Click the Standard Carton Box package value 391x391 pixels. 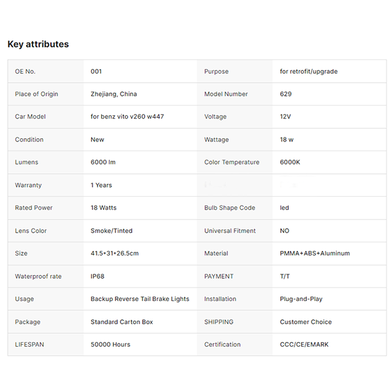click(122, 322)
